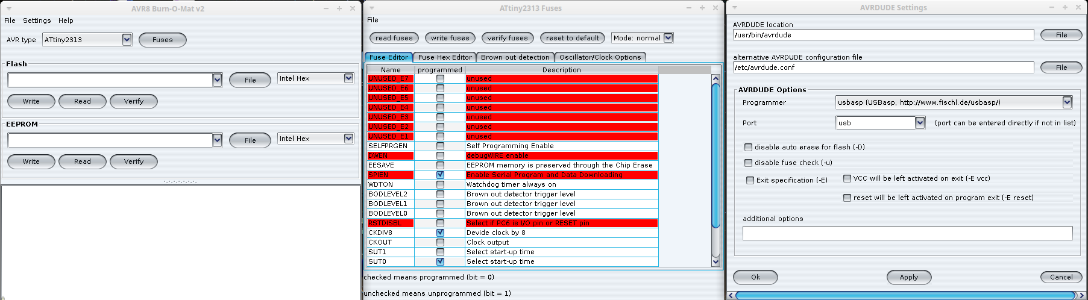Click the EEPROM Verify button
Screen dimensions: 1088x300
coord(134,161)
